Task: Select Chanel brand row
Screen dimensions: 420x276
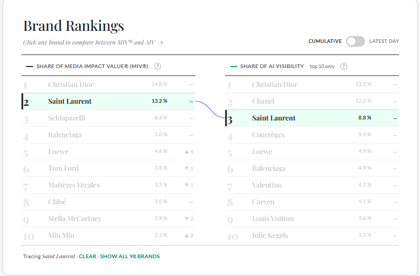Action: point(312,101)
